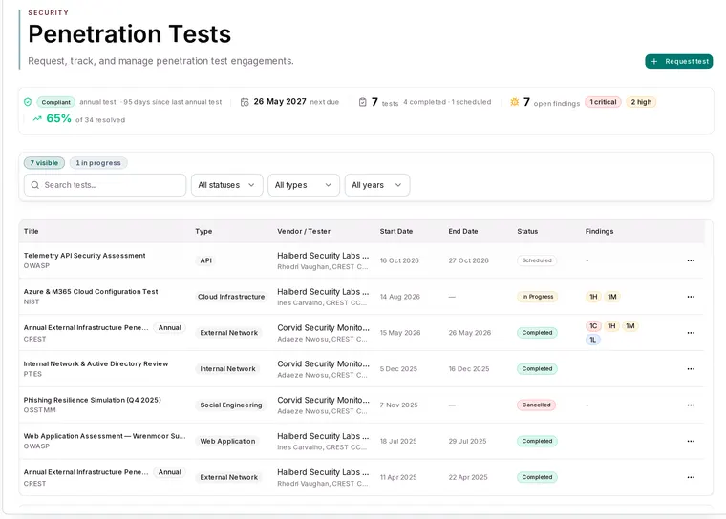Click the 1H chip in the In Progress row

pos(593,297)
